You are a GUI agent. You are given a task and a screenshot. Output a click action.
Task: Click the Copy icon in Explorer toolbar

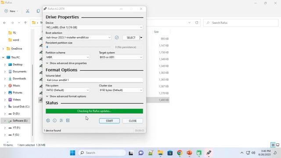(38, 11)
